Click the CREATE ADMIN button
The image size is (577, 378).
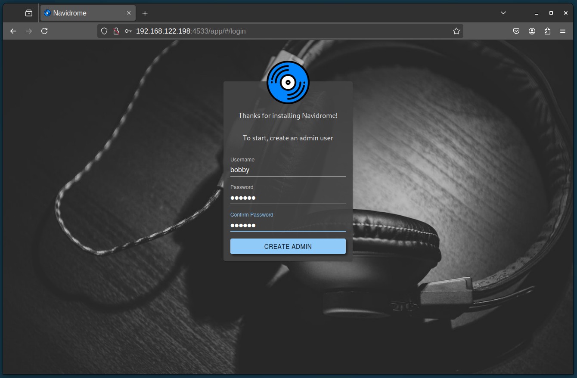point(288,246)
